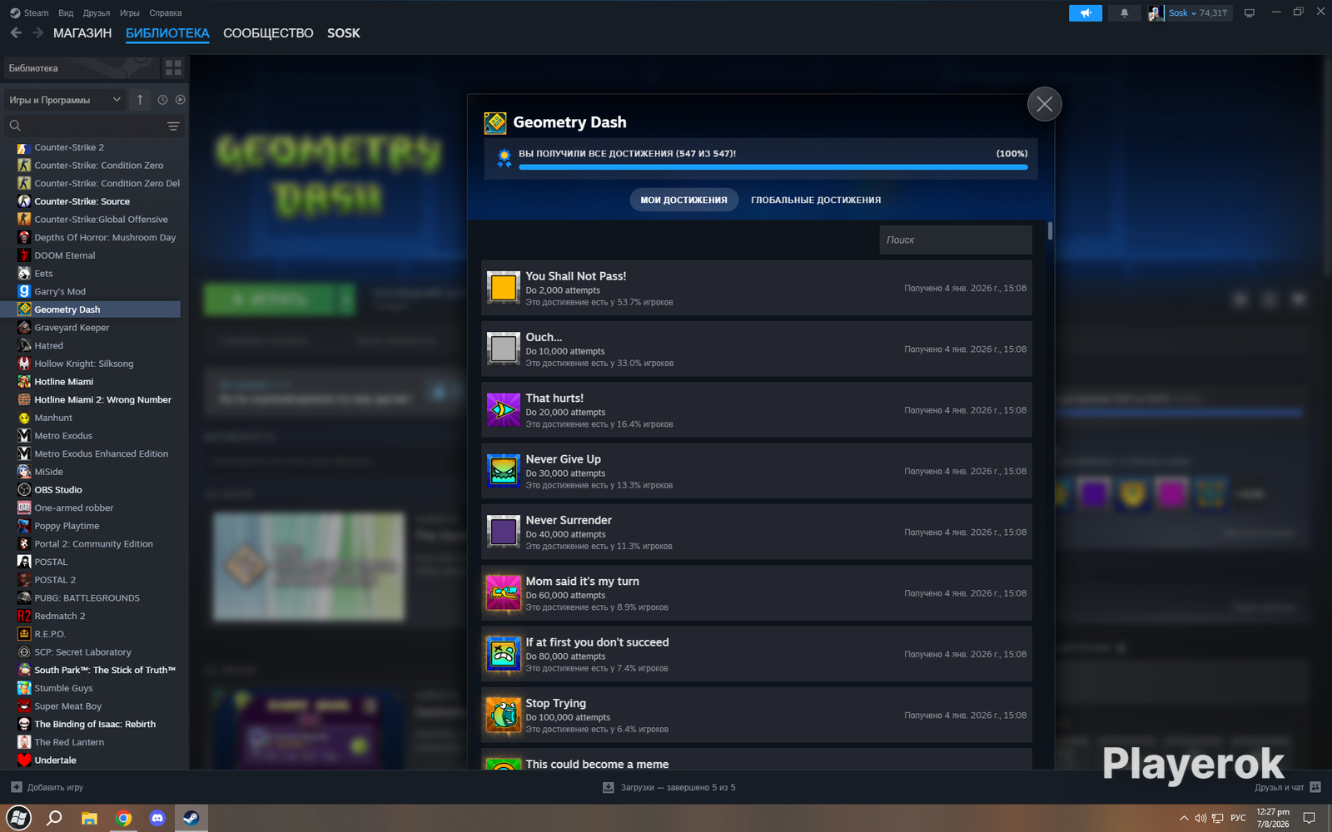
Task: Show hidden system tray icons
Action: point(1184,818)
